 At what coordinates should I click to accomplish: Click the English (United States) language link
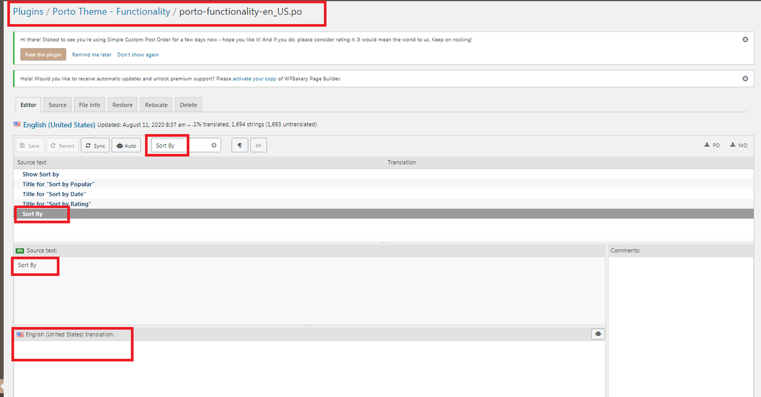pos(59,125)
